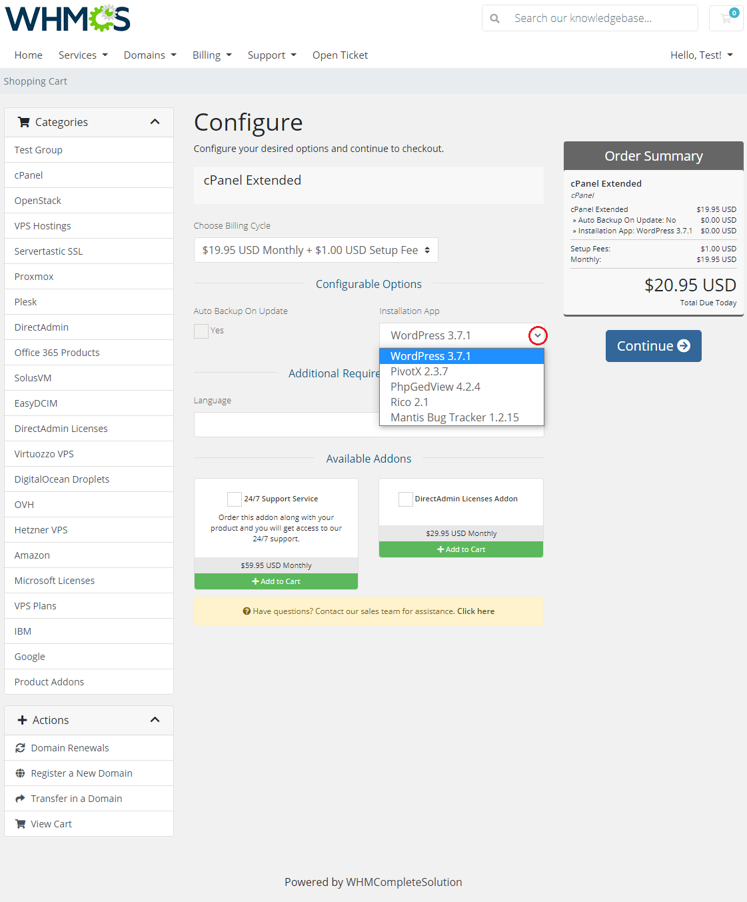Open the shopping cart icon in header

tap(726, 18)
